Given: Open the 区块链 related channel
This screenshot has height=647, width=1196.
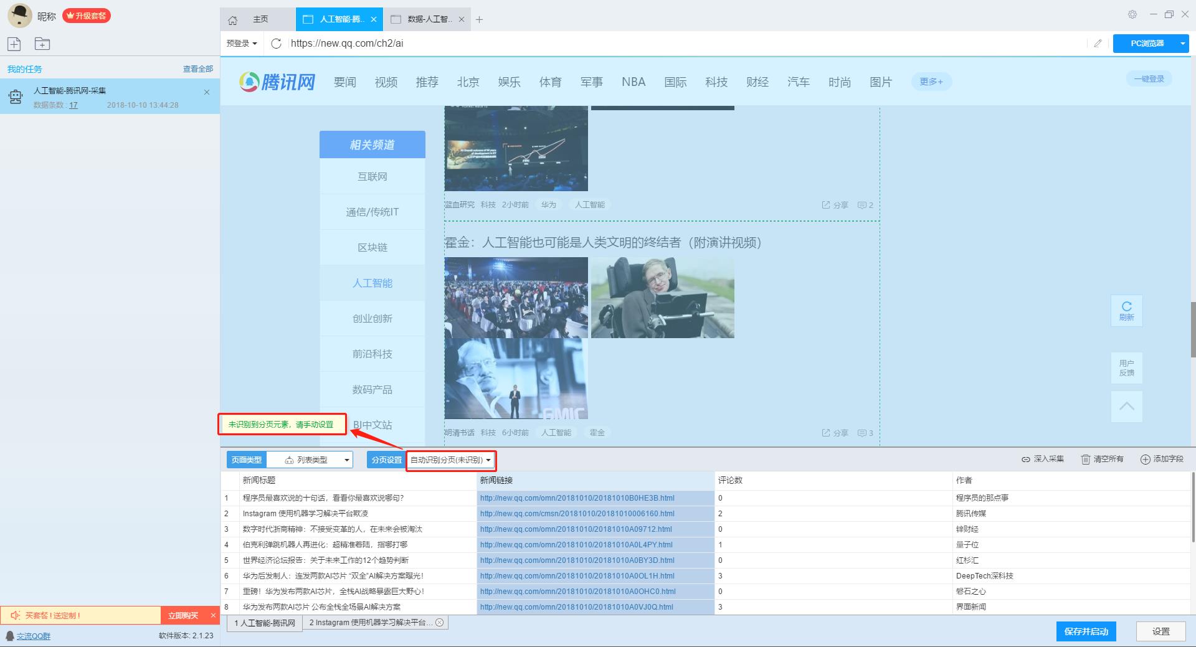Looking at the screenshot, I should click(373, 247).
